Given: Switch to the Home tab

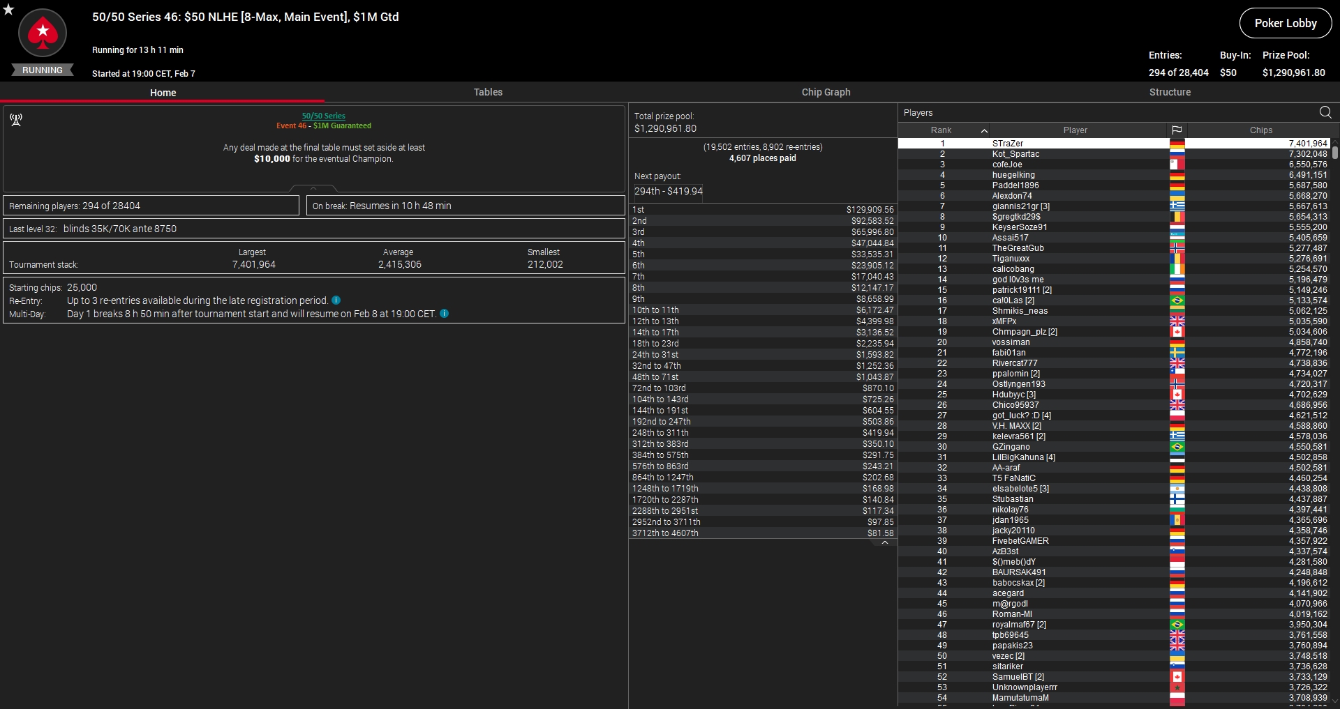Looking at the screenshot, I should click(163, 93).
